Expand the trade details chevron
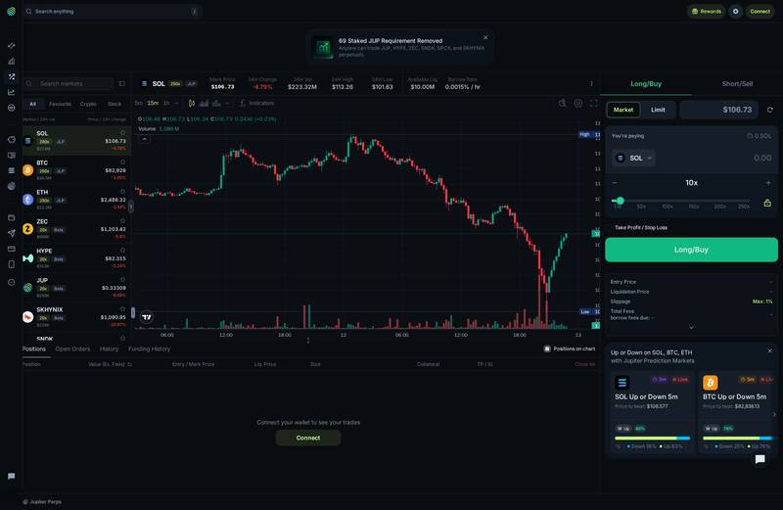The height and width of the screenshot is (510, 783). pos(691,328)
